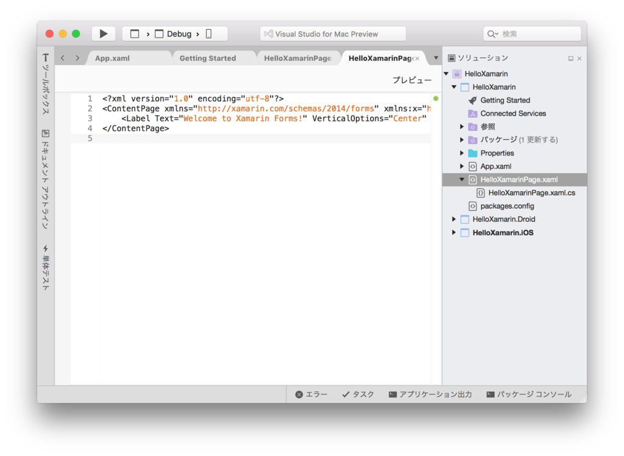Open the 単体テスト unit tests side panel
624x456 pixels.
46,268
